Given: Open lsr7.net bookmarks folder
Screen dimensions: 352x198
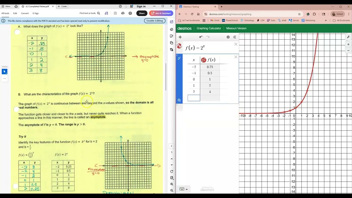Looking at the screenshot, I should [189, 20].
